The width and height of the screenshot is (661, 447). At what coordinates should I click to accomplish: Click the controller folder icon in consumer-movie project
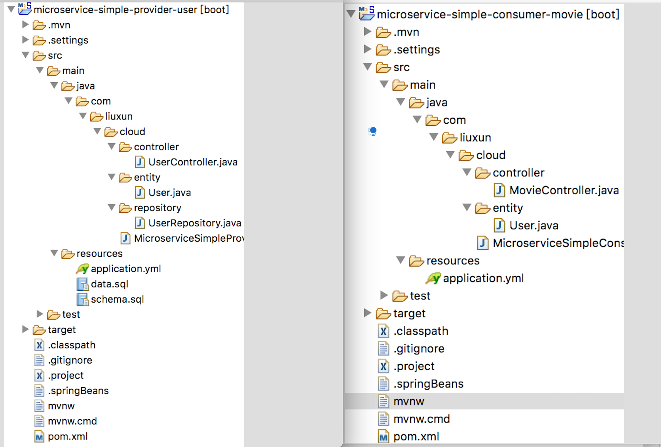tap(483, 172)
